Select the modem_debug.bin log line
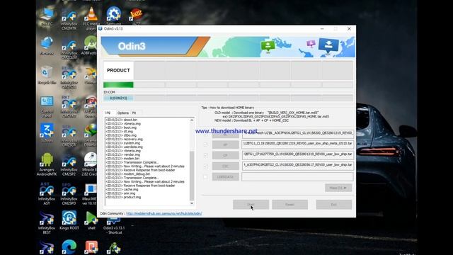 pyautogui.click(x=128, y=174)
